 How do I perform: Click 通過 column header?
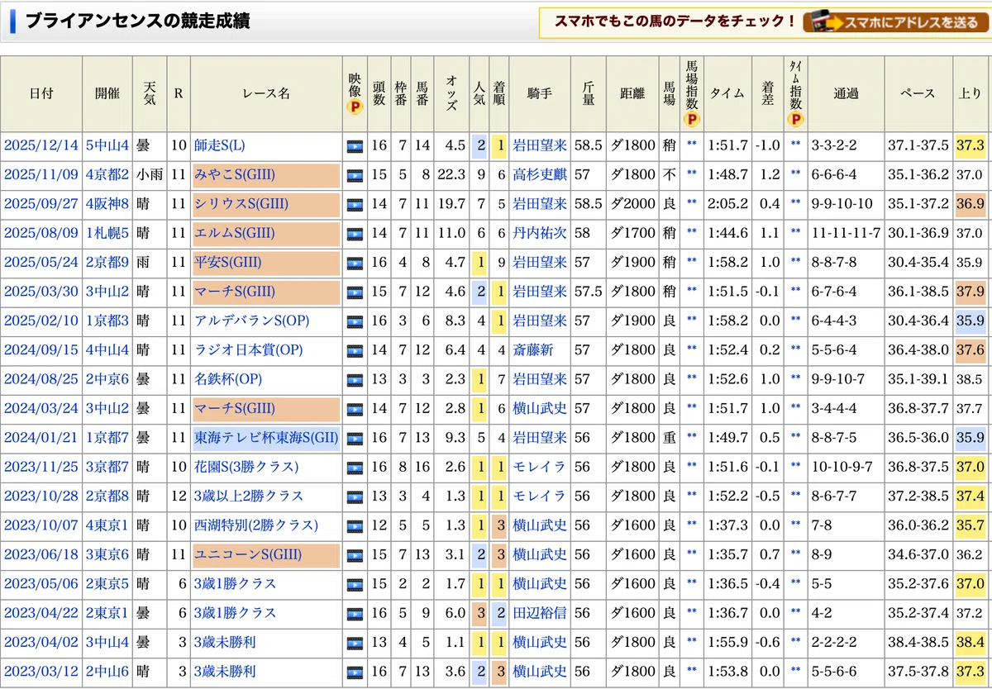tap(846, 94)
